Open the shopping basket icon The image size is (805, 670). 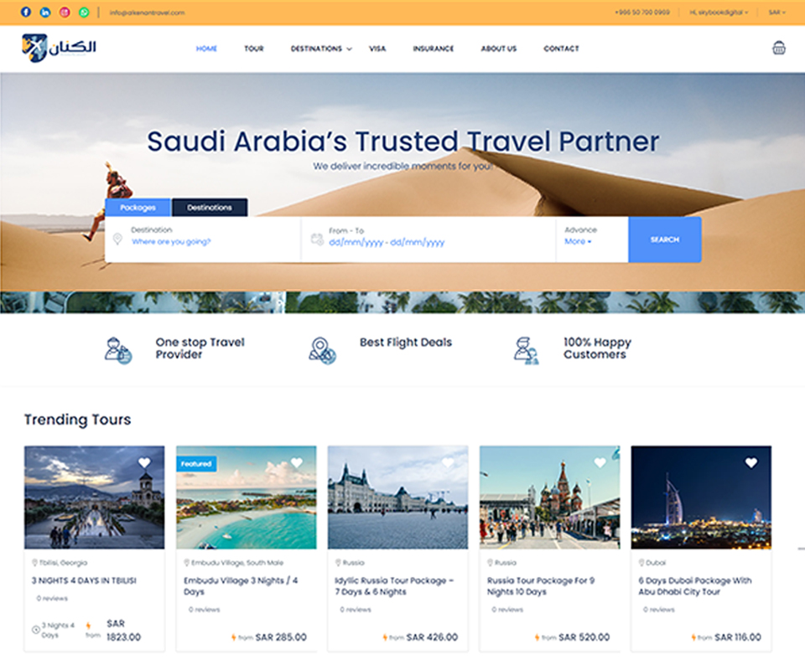tap(778, 49)
